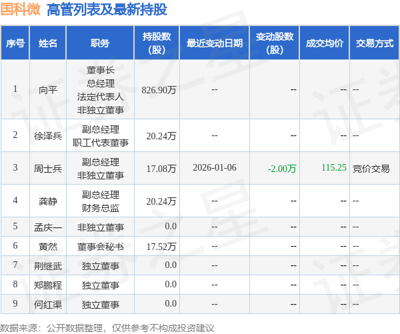Click 财务总监 position text
This screenshot has height=334, width=400.
pyautogui.click(x=100, y=208)
